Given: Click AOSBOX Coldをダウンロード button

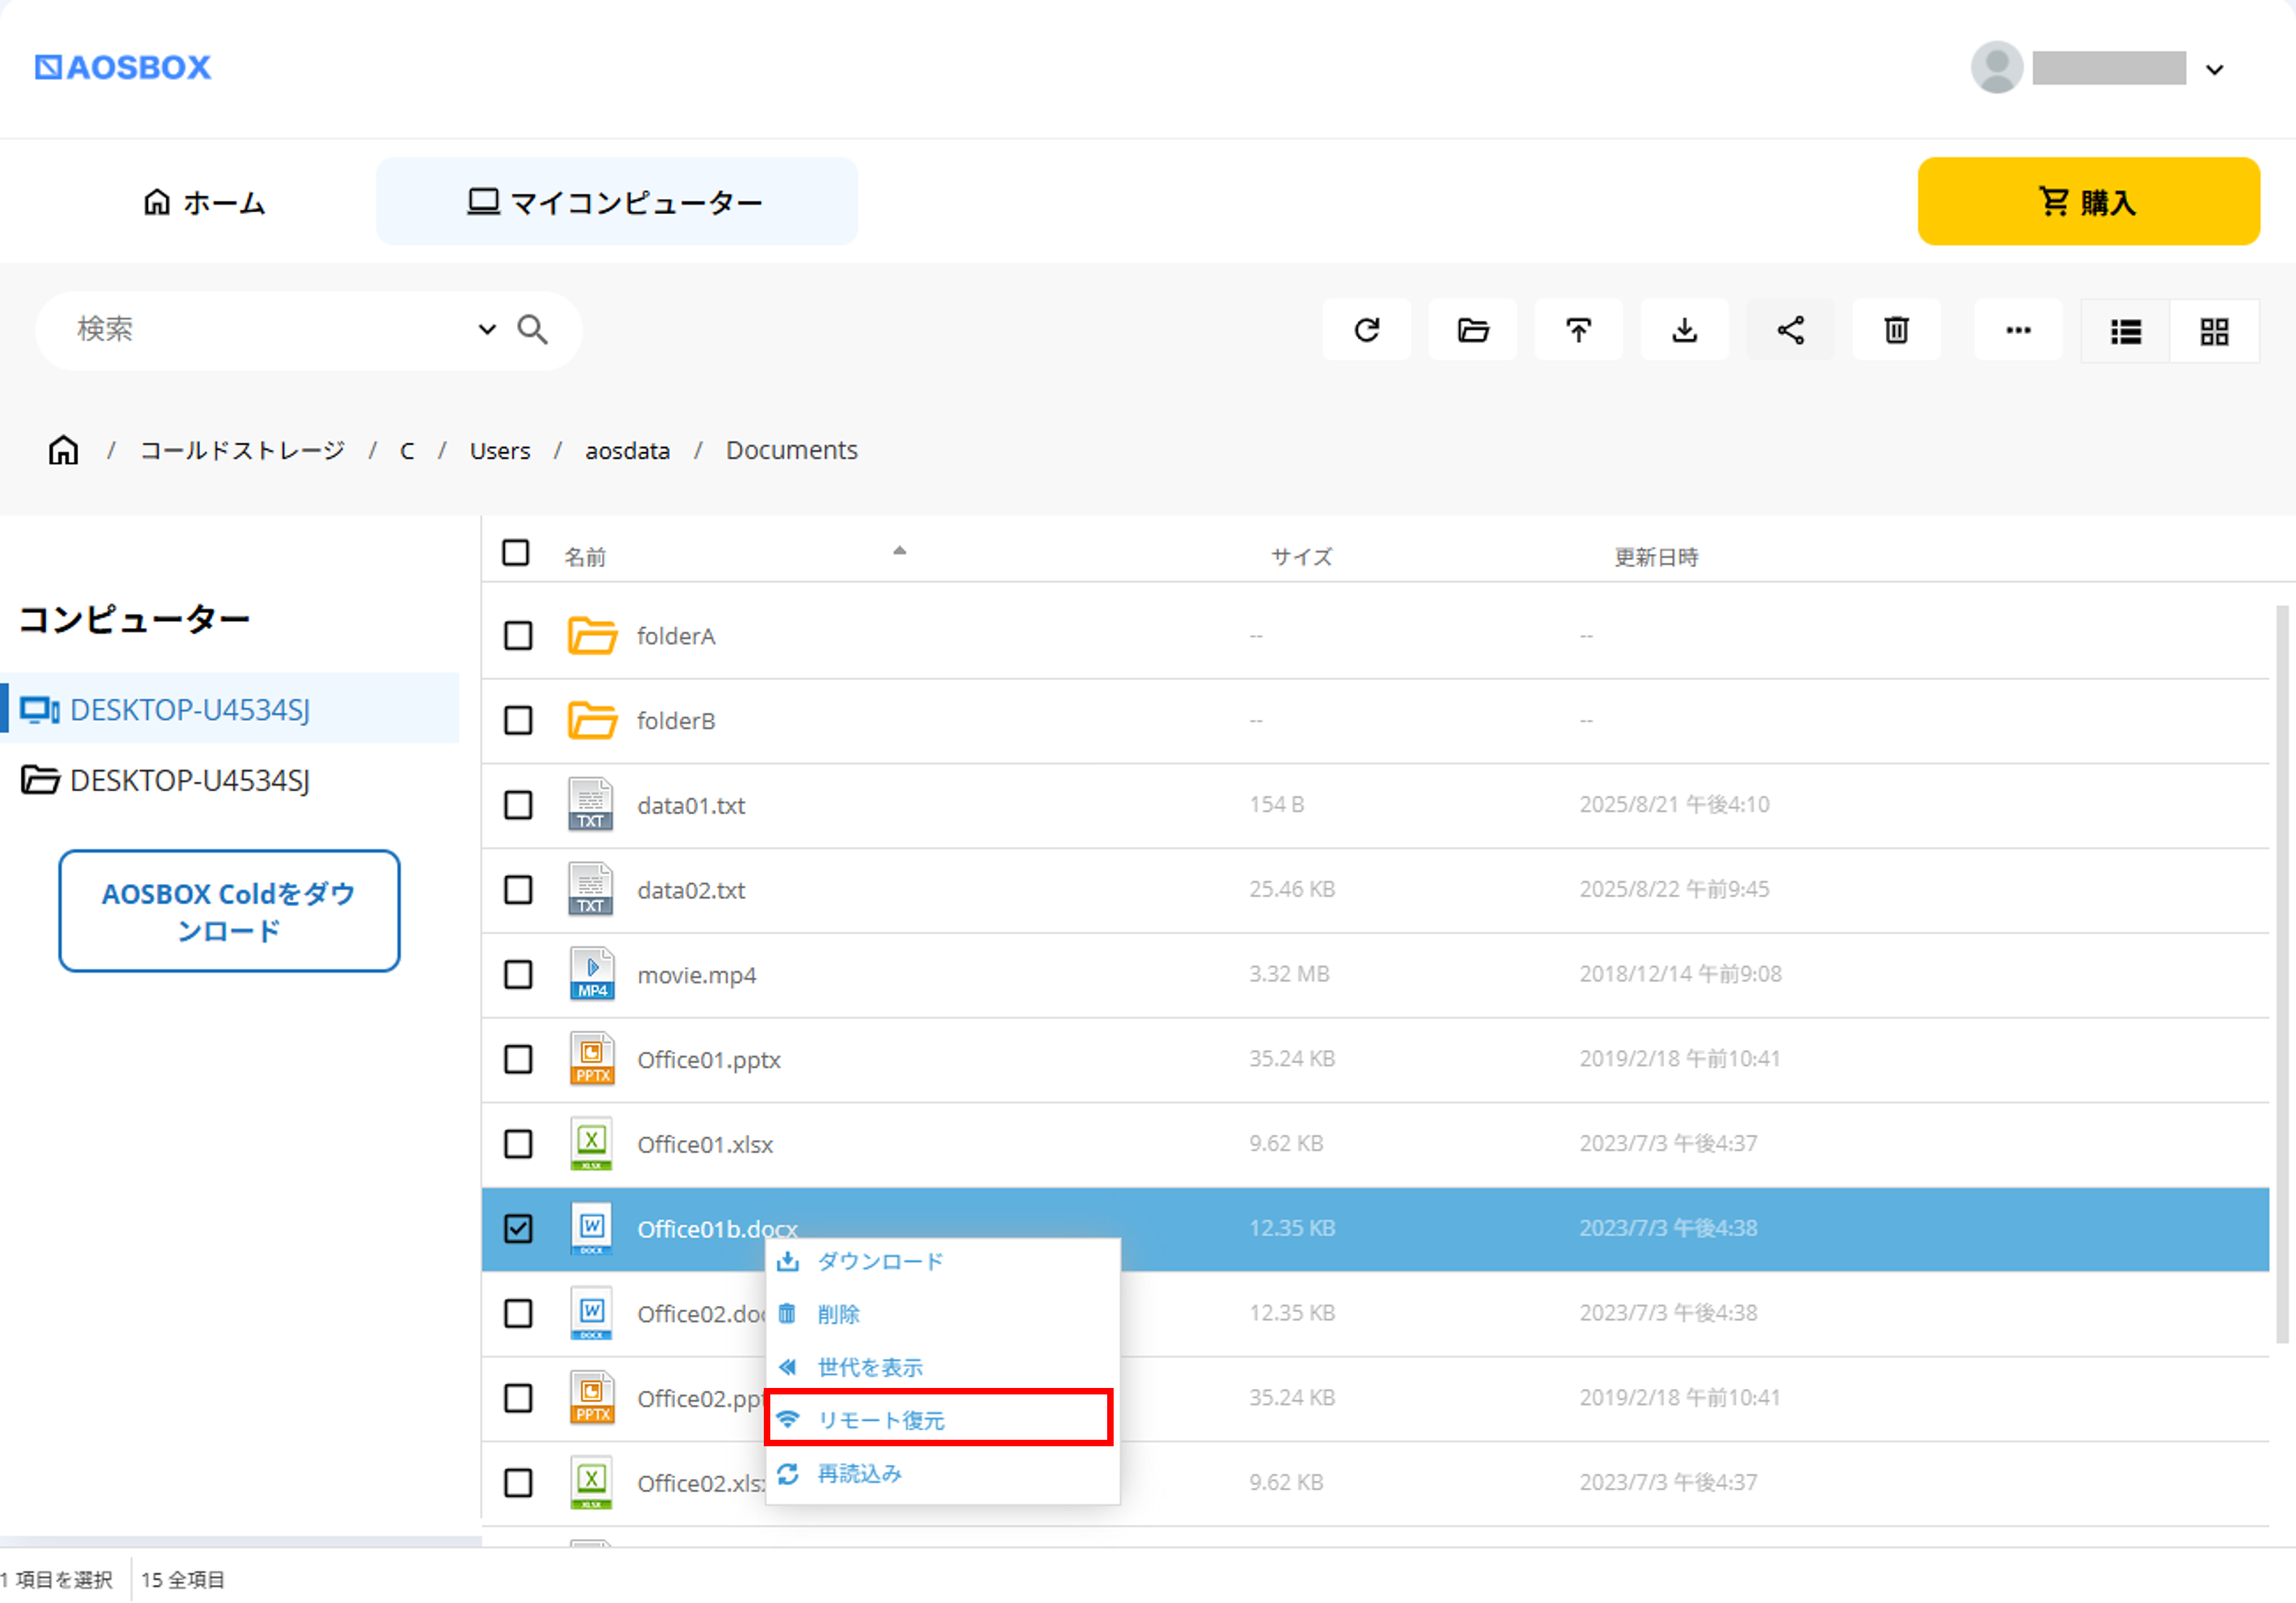Looking at the screenshot, I should [229, 911].
